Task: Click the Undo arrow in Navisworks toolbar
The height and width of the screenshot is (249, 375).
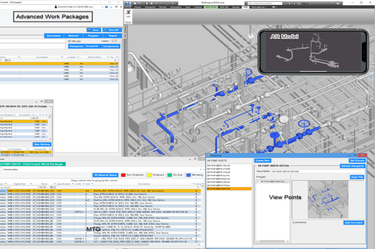Action: (x=156, y=3)
